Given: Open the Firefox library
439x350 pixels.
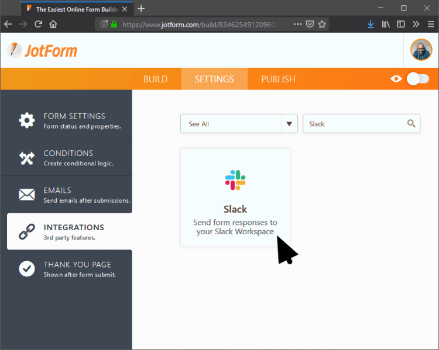Looking at the screenshot, I should click(386, 25).
